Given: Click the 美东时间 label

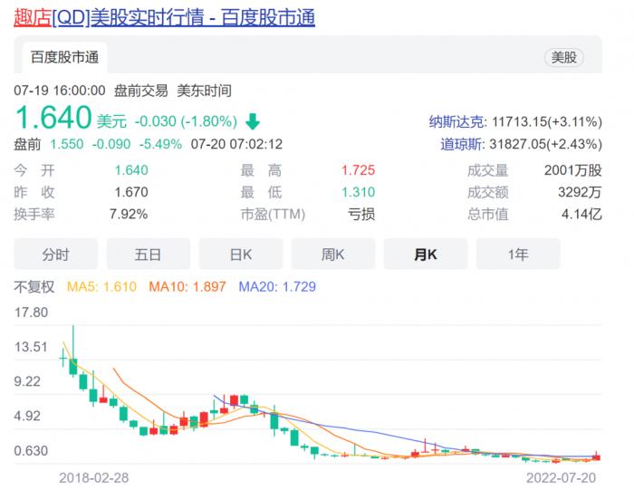Looking at the screenshot, I should coord(204,91).
